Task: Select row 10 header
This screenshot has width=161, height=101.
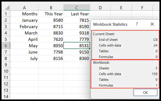Action: (6, 71)
